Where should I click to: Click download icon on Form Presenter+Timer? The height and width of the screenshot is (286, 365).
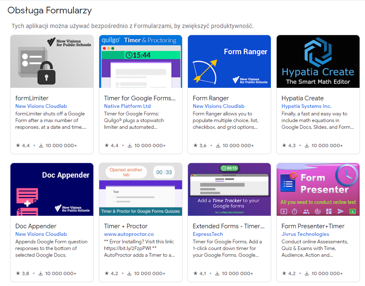tap(307, 273)
